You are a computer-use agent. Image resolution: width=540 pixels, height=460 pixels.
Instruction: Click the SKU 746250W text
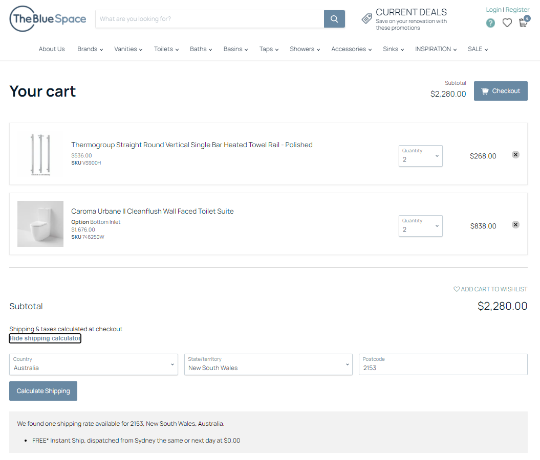[x=88, y=237]
